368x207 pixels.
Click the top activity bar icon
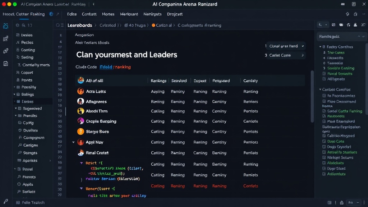(6, 26)
